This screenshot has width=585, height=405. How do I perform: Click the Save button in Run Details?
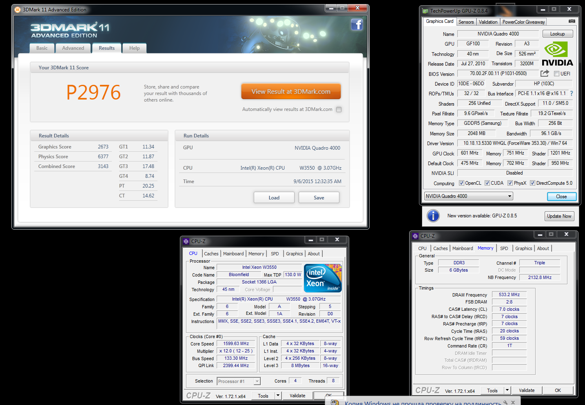[x=319, y=198]
